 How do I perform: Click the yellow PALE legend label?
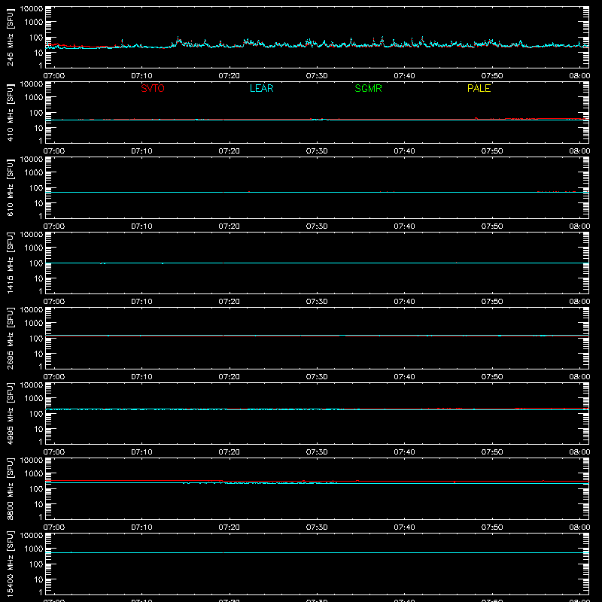coord(479,88)
